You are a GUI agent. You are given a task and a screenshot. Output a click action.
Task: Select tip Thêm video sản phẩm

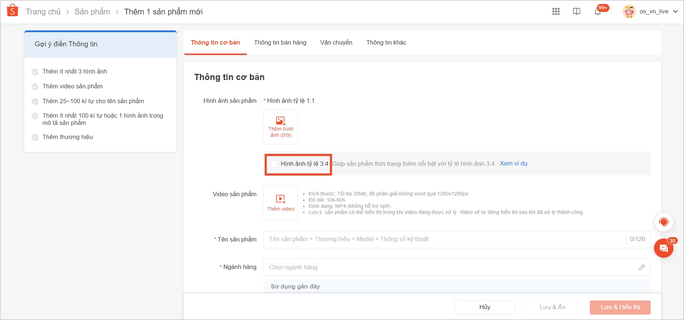[x=72, y=87]
